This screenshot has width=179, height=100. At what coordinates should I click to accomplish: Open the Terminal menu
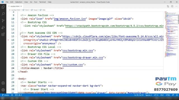point(43,2)
